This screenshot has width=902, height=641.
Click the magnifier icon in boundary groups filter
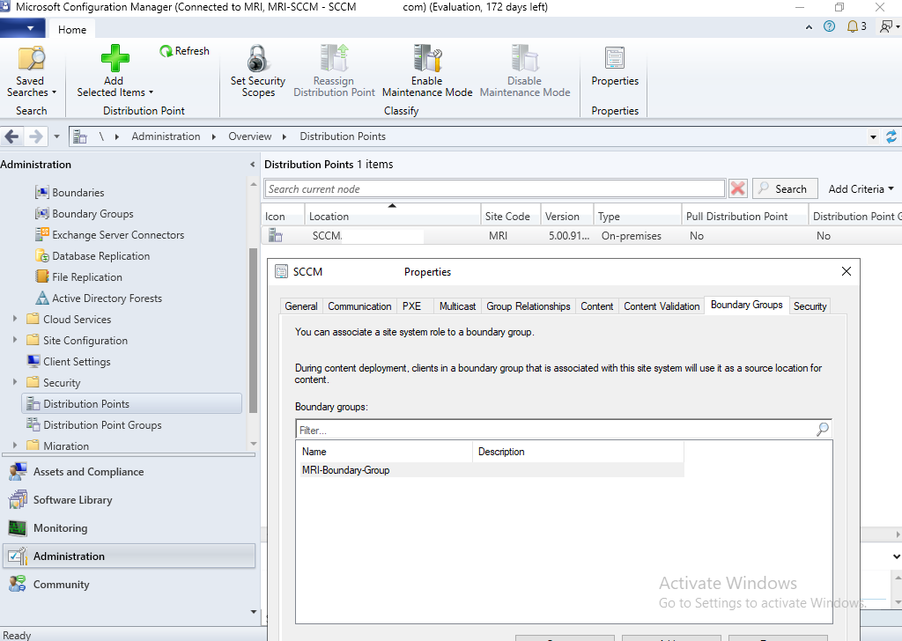tap(823, 429)
